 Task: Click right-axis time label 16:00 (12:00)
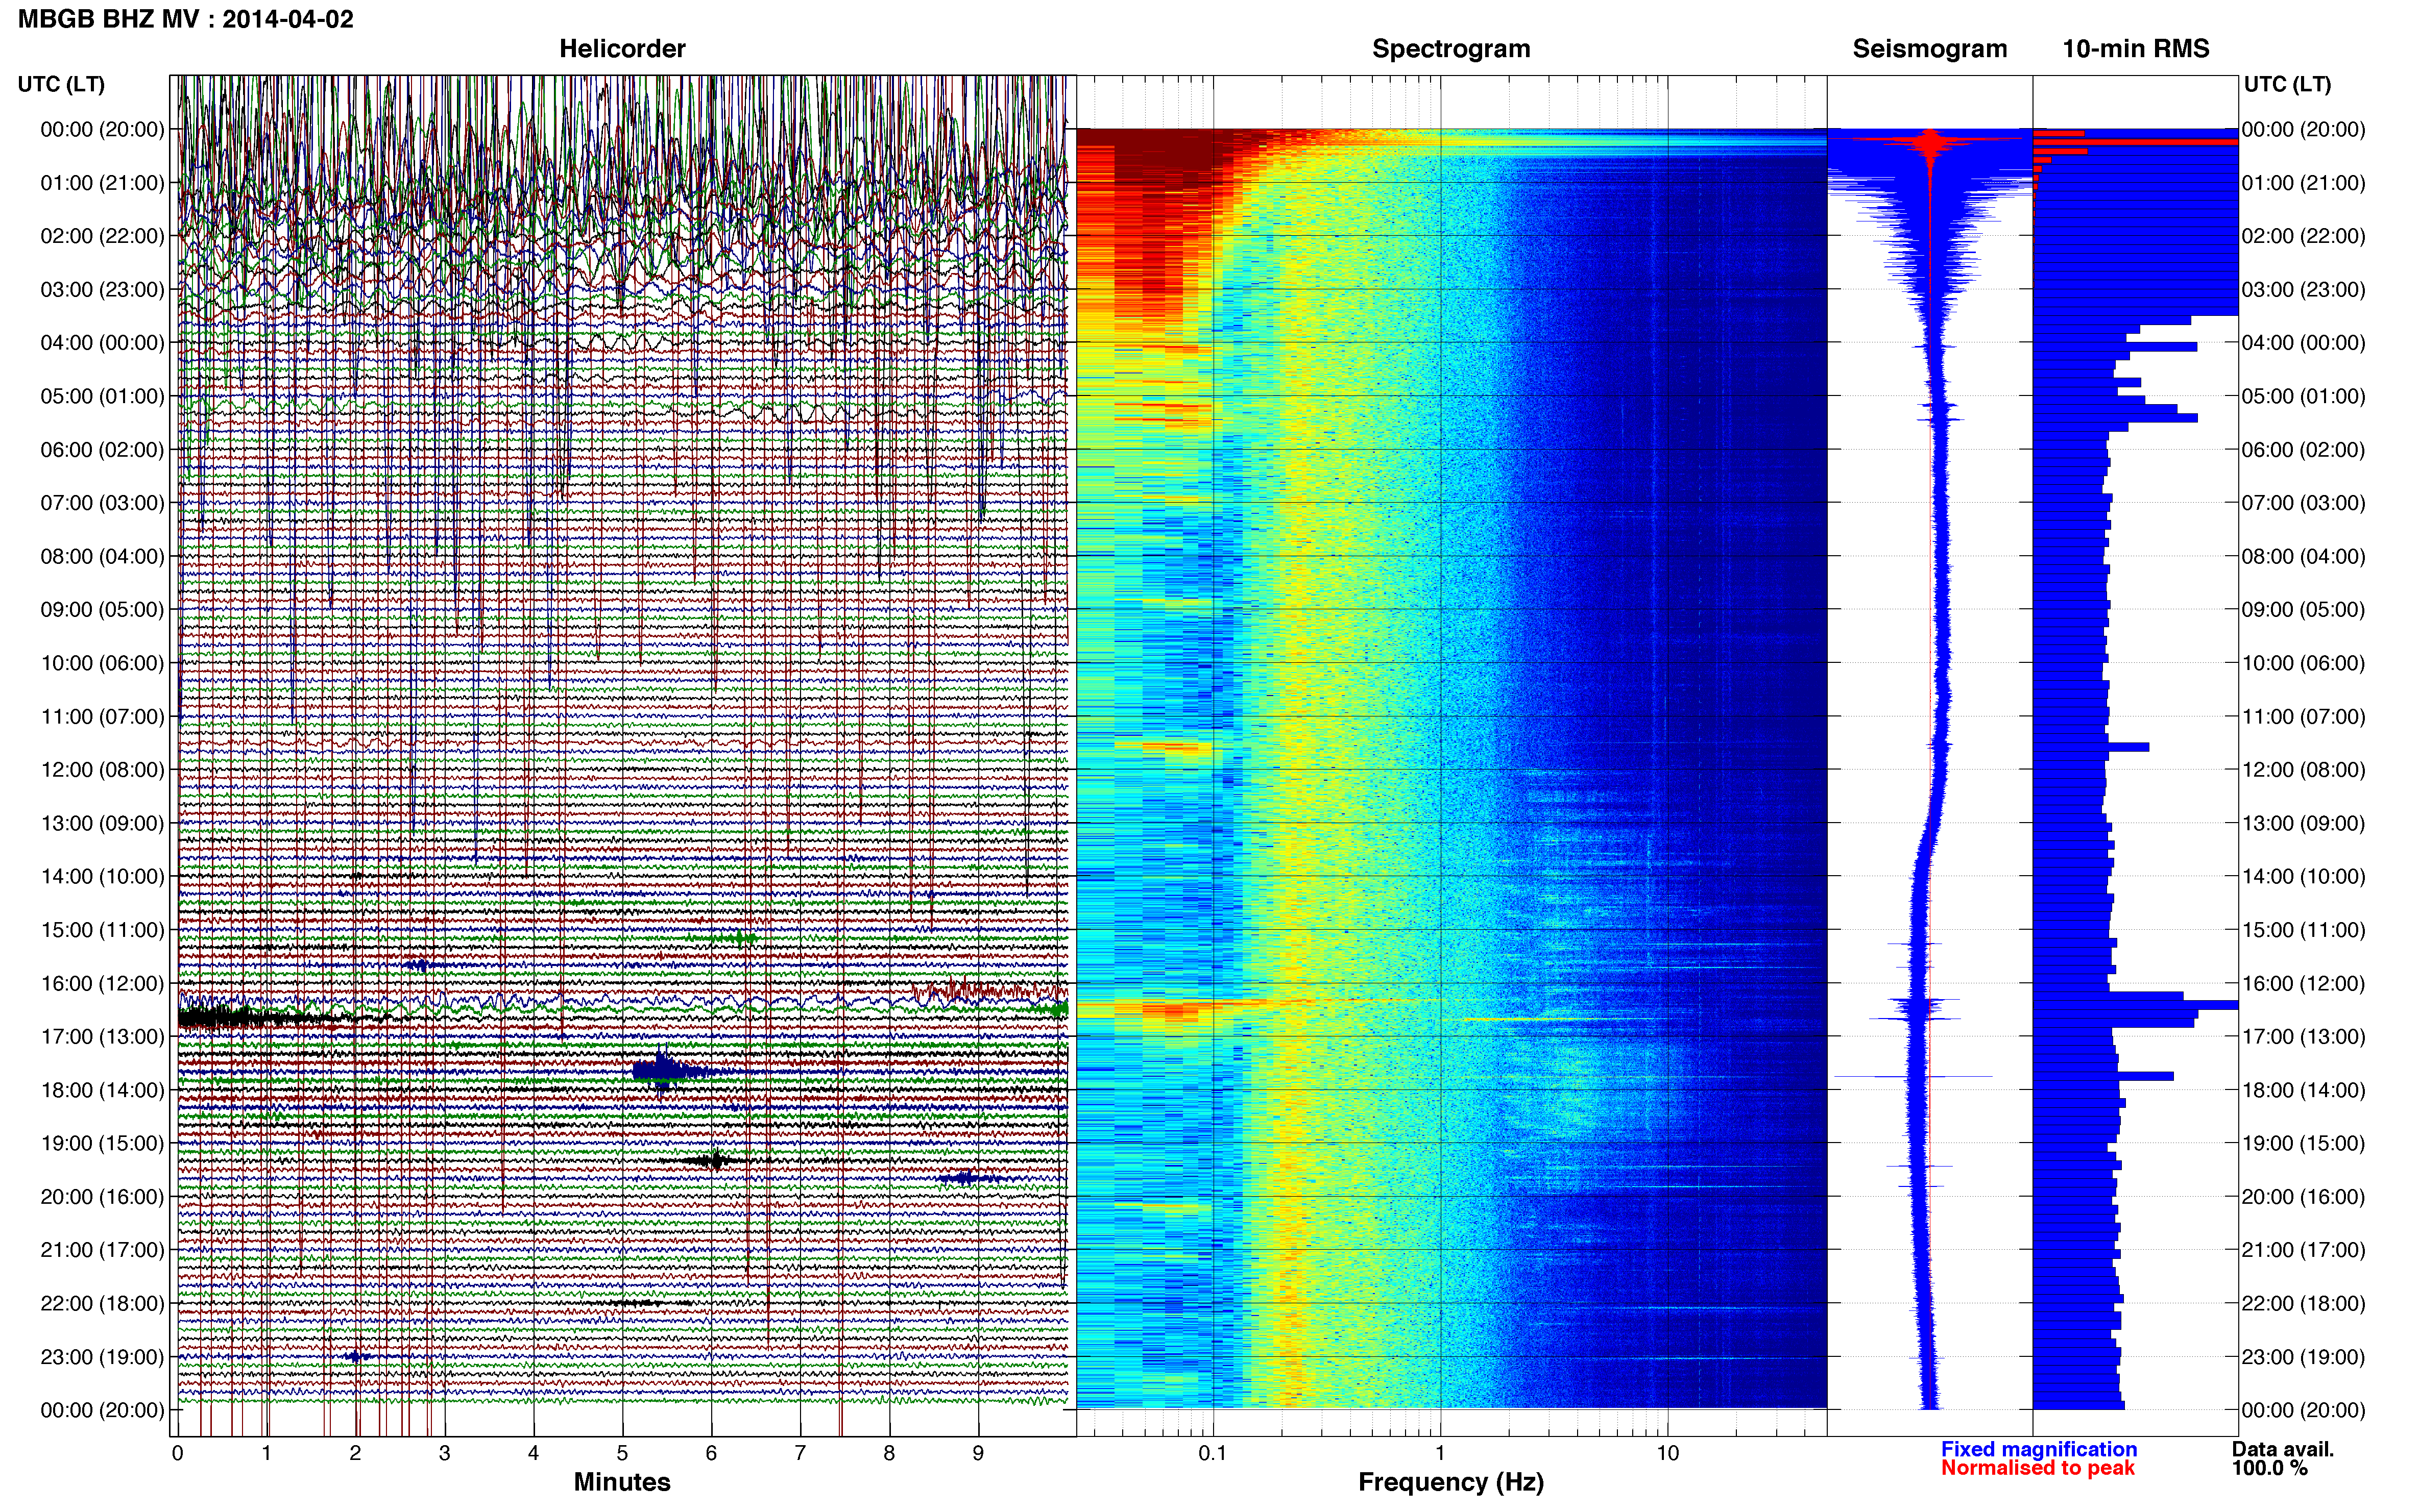pos(2303,983)
